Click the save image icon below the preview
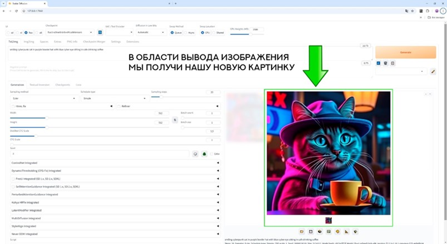 (311, 232)
